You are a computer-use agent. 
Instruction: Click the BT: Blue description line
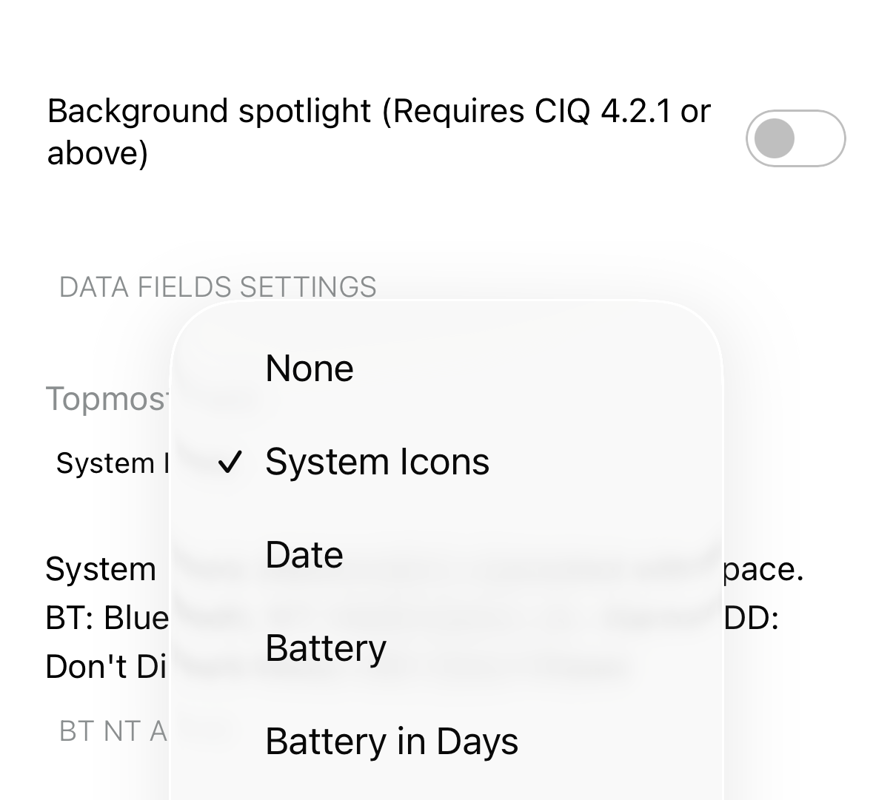[107, 618]
